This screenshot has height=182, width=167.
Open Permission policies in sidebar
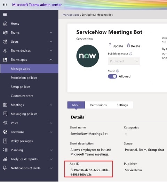click(x=24, y=78)
